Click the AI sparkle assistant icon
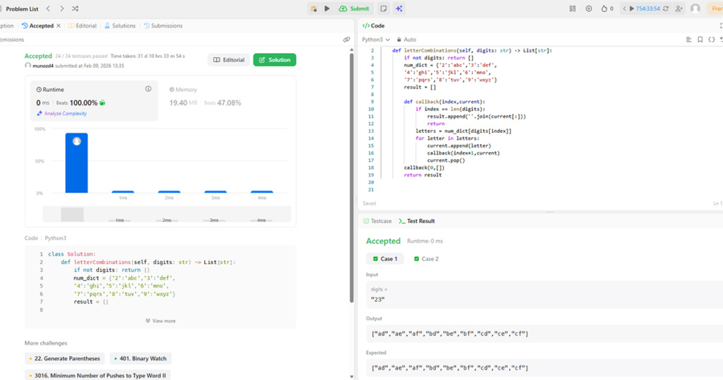723x380 pixels. point(399,8)
